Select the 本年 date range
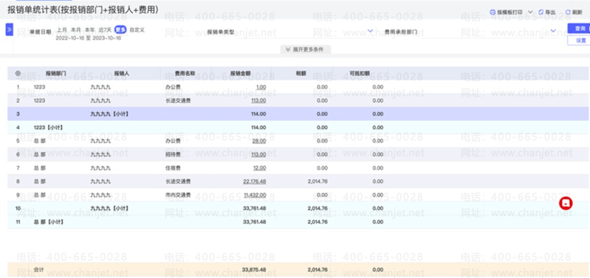The width and height of the screenshot is (590, 278). [90, 29]
